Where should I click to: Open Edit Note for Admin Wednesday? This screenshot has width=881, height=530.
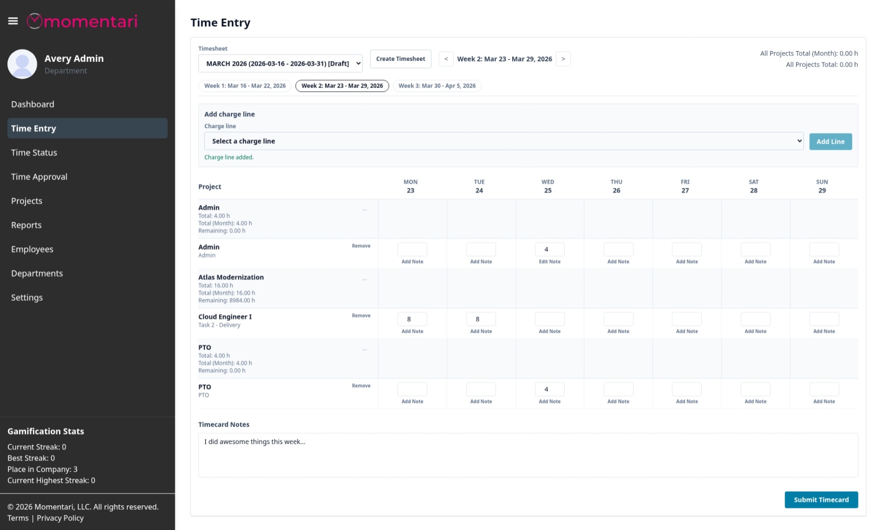click(549, 262)
